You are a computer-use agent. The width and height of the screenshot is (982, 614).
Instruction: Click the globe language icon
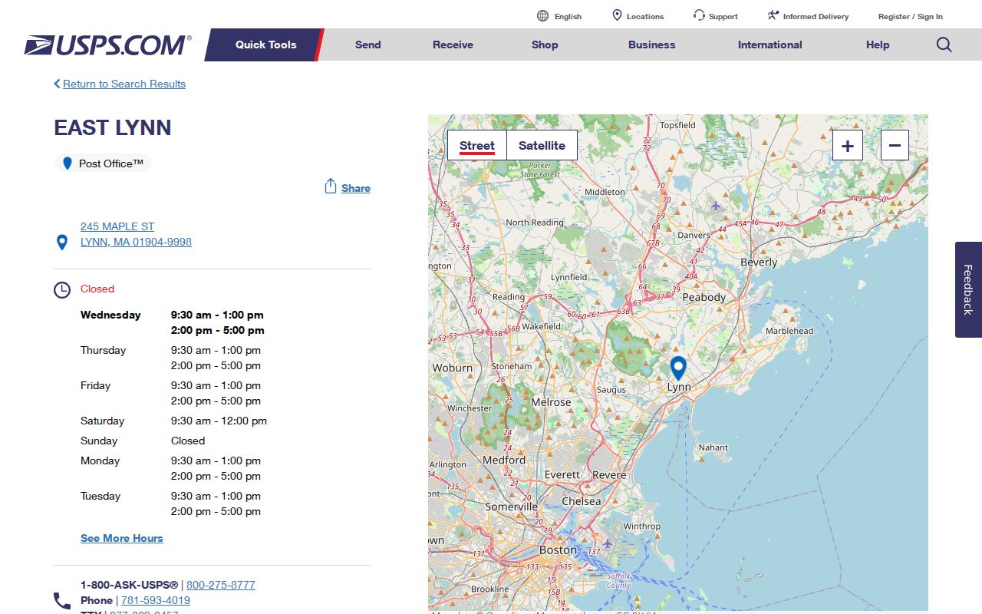543,16
